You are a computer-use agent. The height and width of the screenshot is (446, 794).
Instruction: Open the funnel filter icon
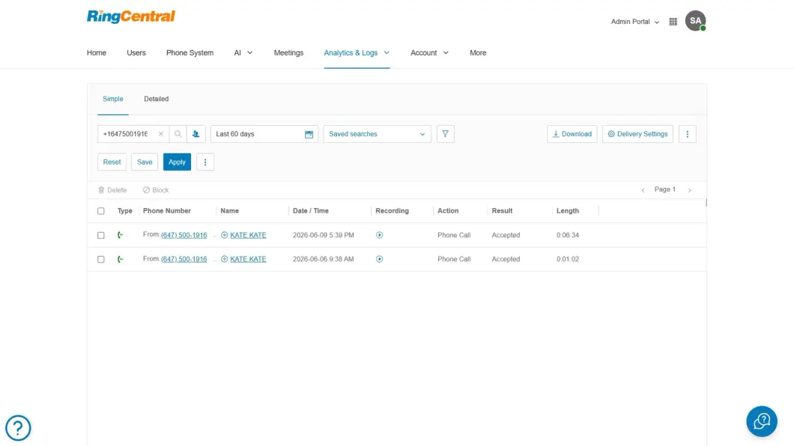445,134
